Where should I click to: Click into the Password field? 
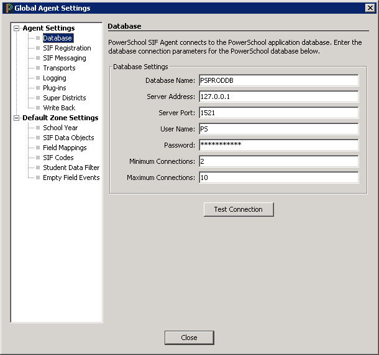(278, 145)
